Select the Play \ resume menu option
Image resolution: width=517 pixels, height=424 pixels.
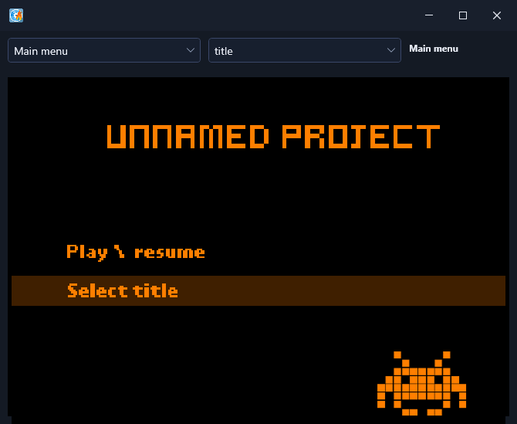click(136, 252)
